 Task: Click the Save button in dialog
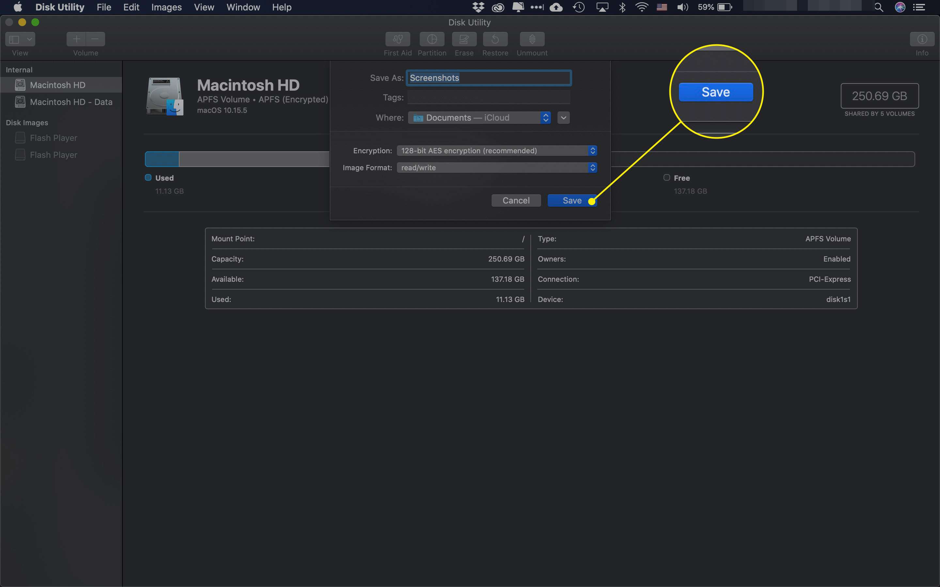click(572, 200)
